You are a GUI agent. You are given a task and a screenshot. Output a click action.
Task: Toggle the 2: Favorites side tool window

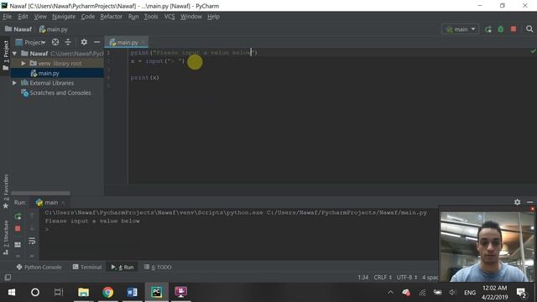(6, 191)
